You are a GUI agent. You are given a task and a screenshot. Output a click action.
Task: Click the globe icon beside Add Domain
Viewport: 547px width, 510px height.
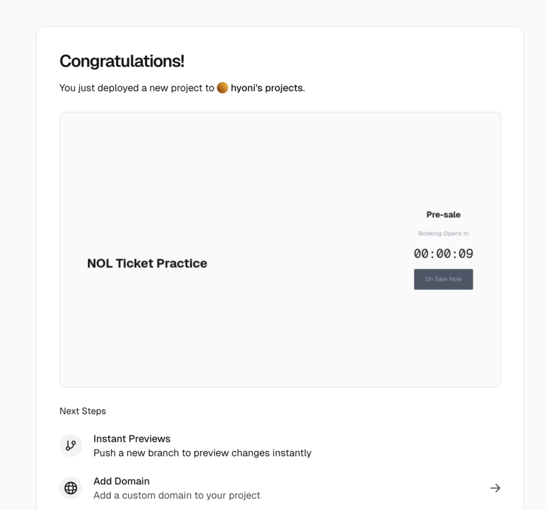click(71, 488)
